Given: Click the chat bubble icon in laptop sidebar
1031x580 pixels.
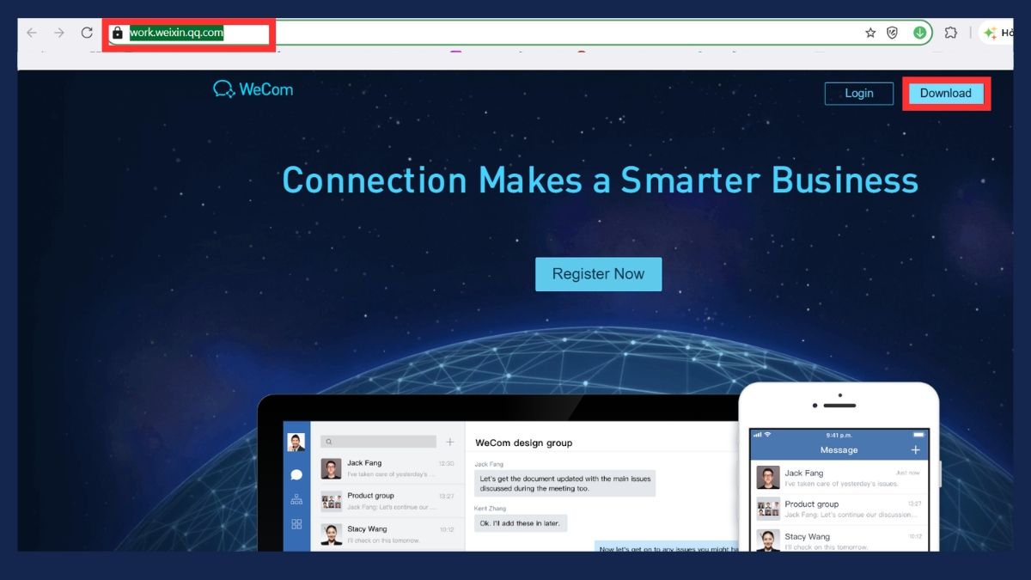Looking at the screenshot, I should click(x=296, y=474).
